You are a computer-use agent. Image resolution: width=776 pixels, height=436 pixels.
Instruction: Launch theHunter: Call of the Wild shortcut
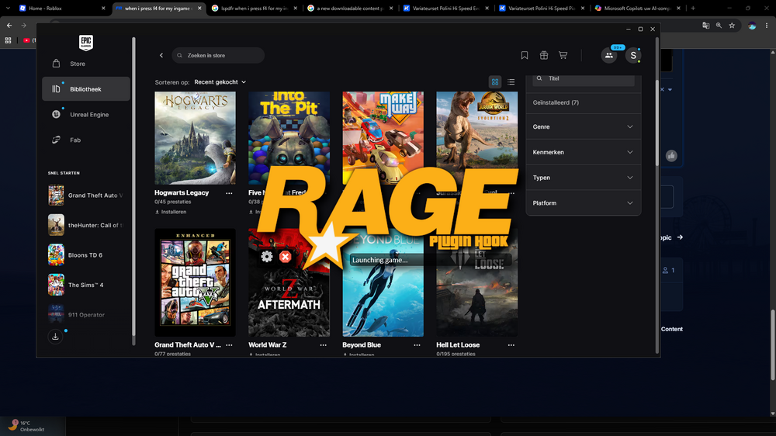click(85, 225)
